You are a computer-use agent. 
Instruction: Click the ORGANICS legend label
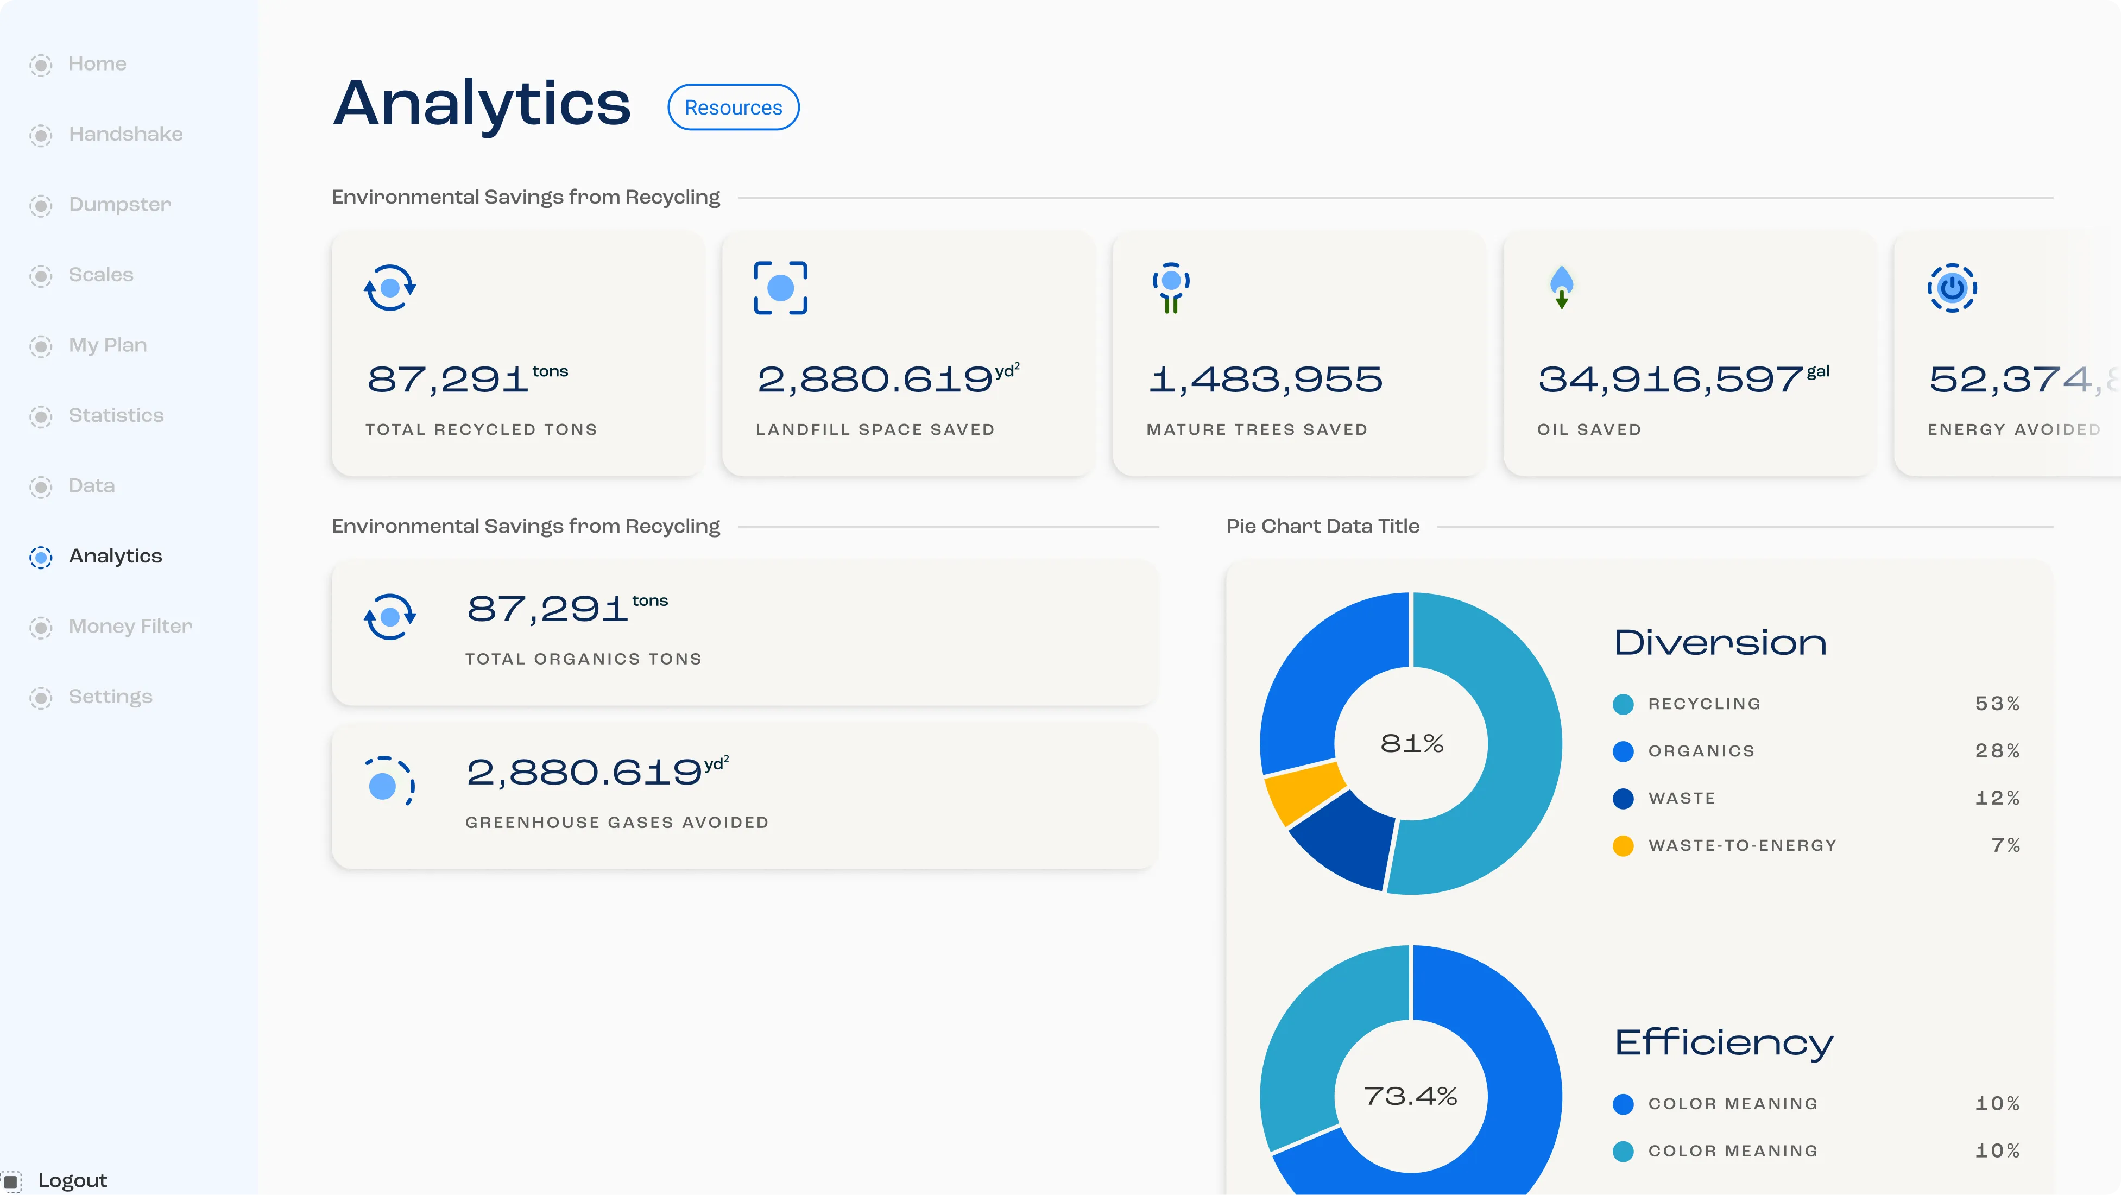1701,751
